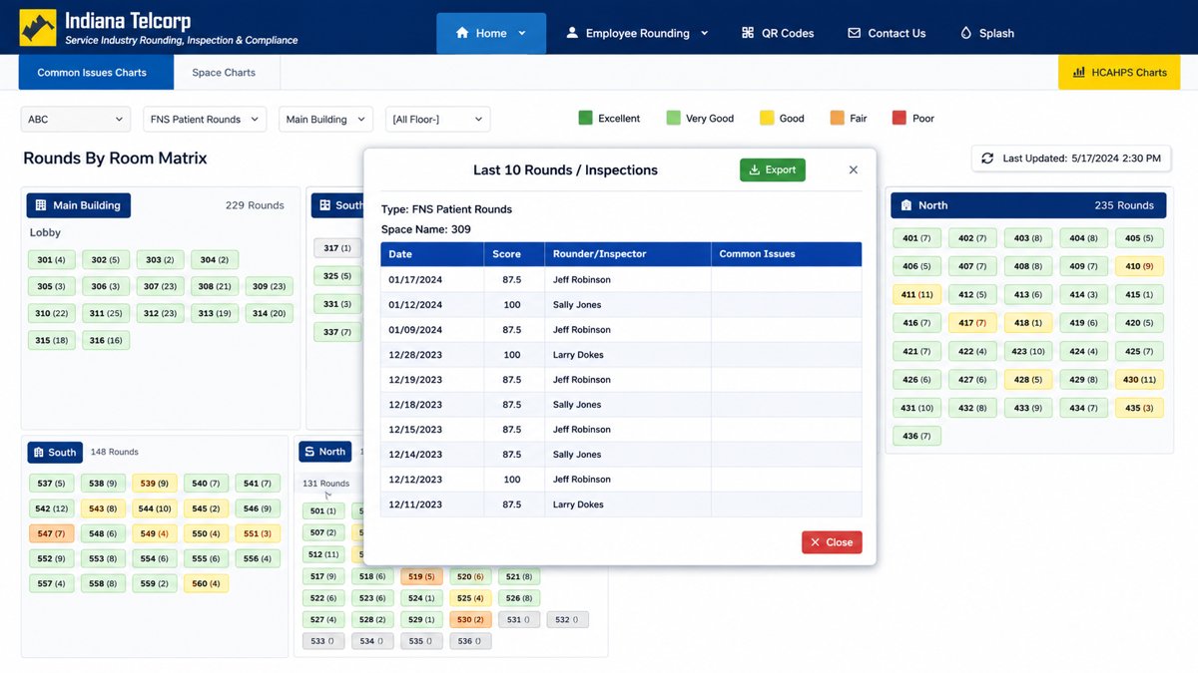Open the All Floor dropdown

[437, 120]
